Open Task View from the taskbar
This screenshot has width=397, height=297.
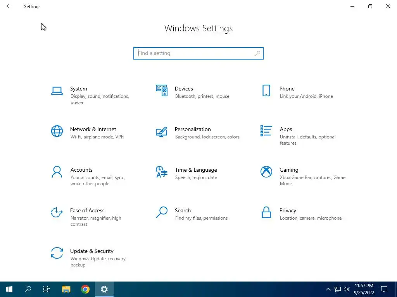click(x=47, y=289)
